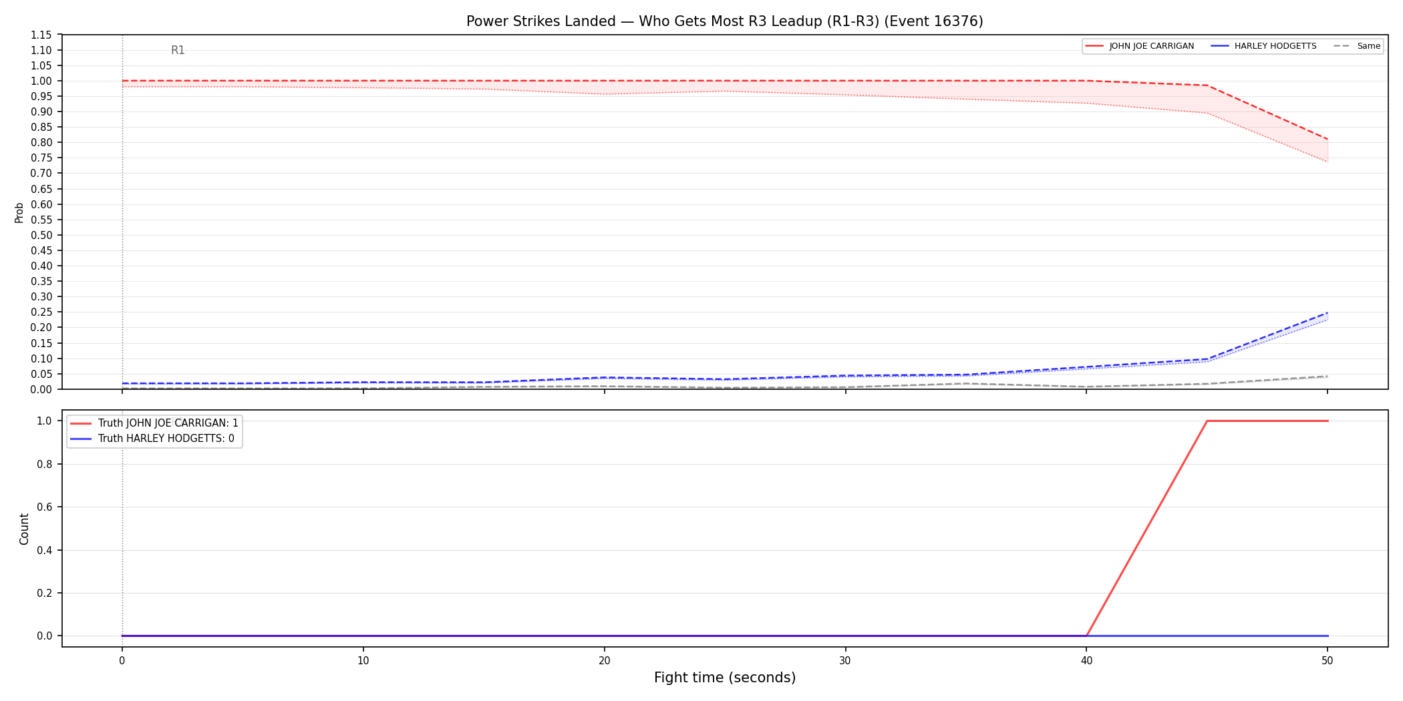Image resolution: width=1403 pixels, height=701 pixels.
Task: Click the red dashed line's end at 50 seconds
Action: point(1328,139)
